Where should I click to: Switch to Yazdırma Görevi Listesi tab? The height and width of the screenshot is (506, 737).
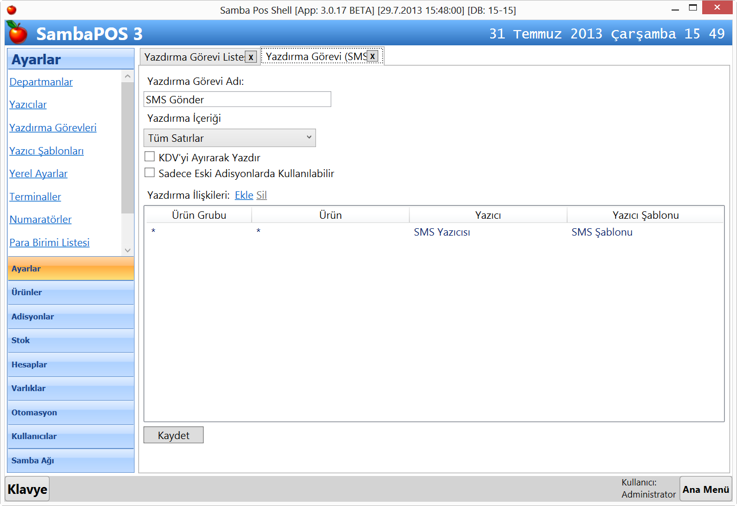(x=194, y=57)
